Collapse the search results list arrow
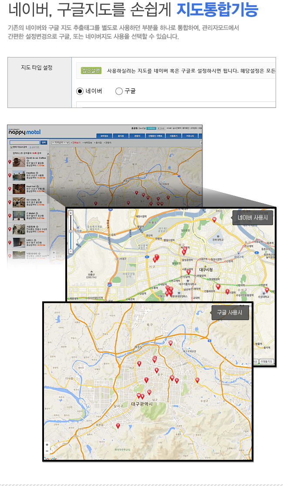The height and width of the screenshot is (486, 283). coord(48,153)
